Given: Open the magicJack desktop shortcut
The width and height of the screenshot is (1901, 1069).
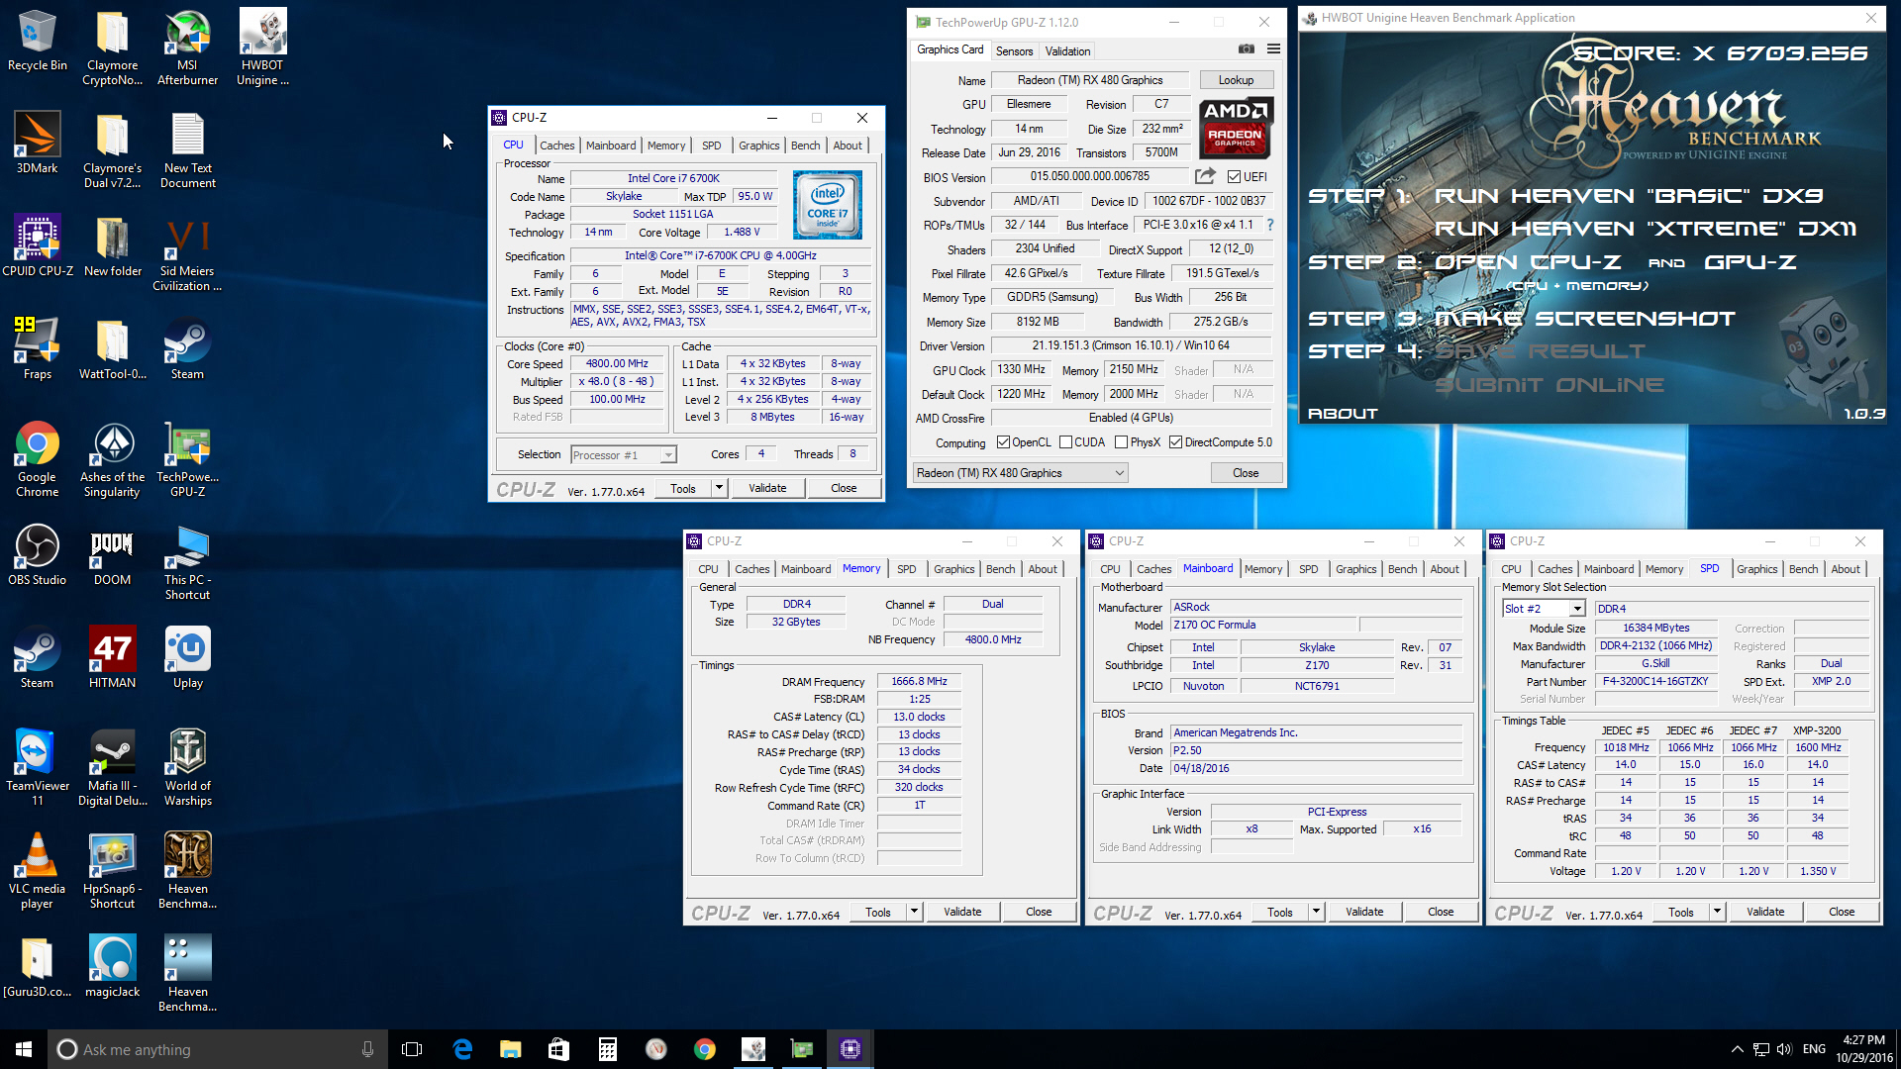Looking at the screenshot, I should point(112,966).
